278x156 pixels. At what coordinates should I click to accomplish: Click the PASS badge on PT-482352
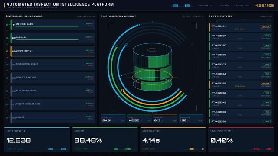[x=267, y=93]
